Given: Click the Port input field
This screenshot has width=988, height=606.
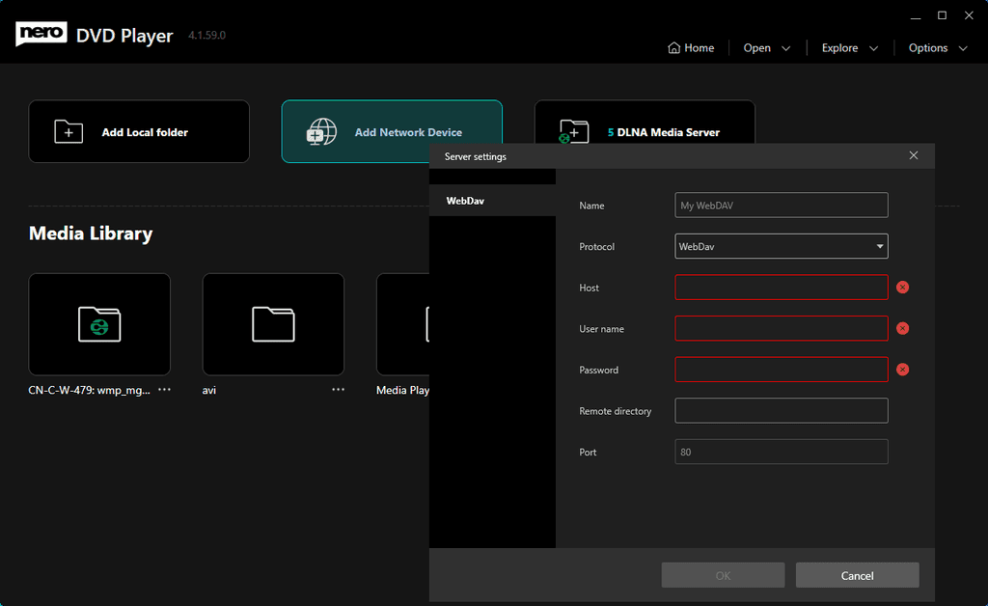Looking at the screenshot, I should coord(782,452).
